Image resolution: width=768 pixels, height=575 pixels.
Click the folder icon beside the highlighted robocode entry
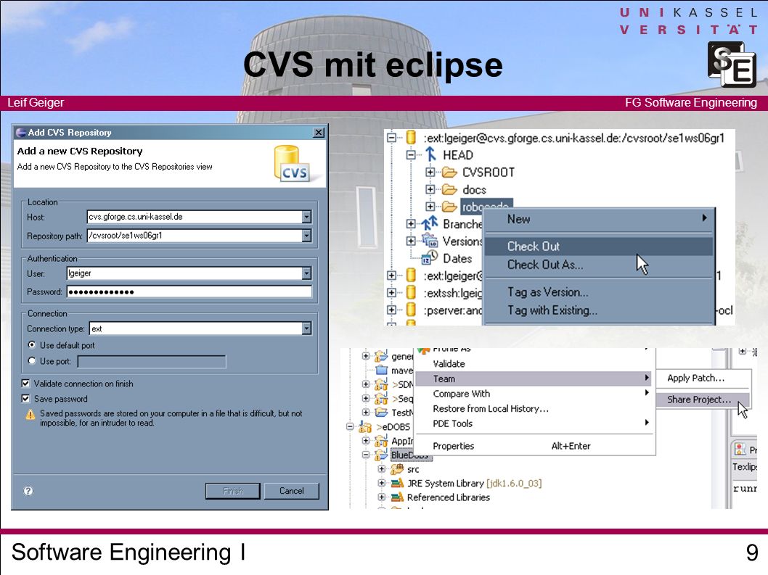(449, 207)
